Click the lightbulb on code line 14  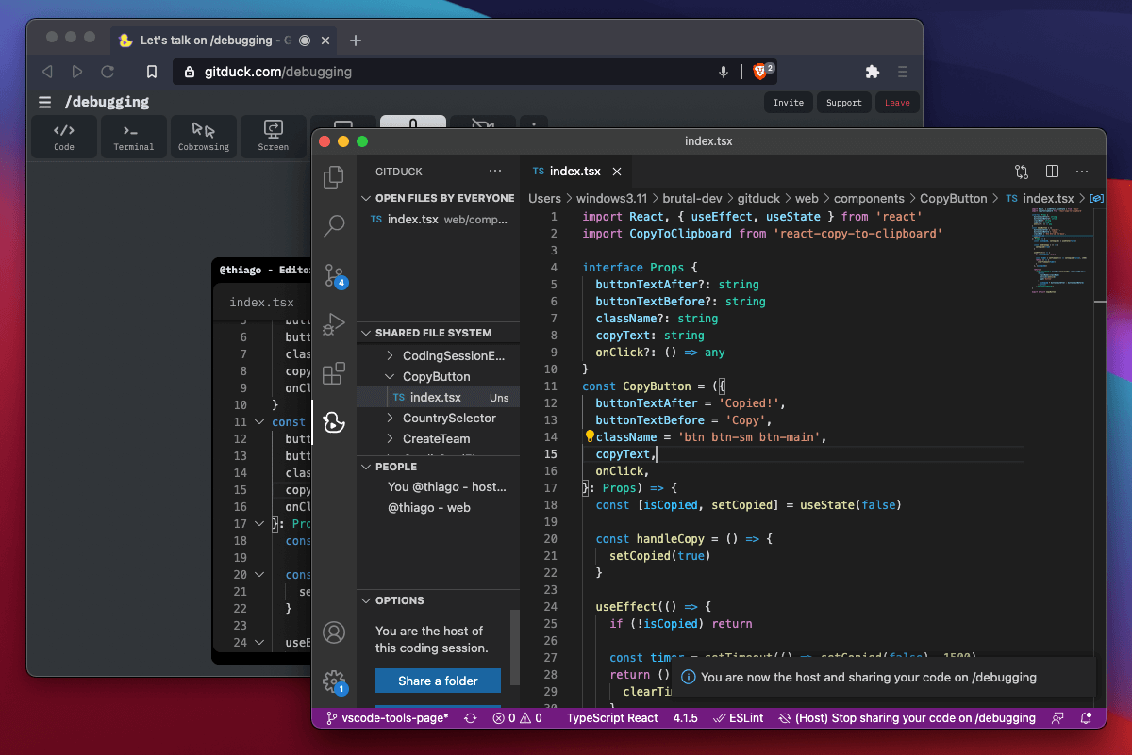pos(590,436)
